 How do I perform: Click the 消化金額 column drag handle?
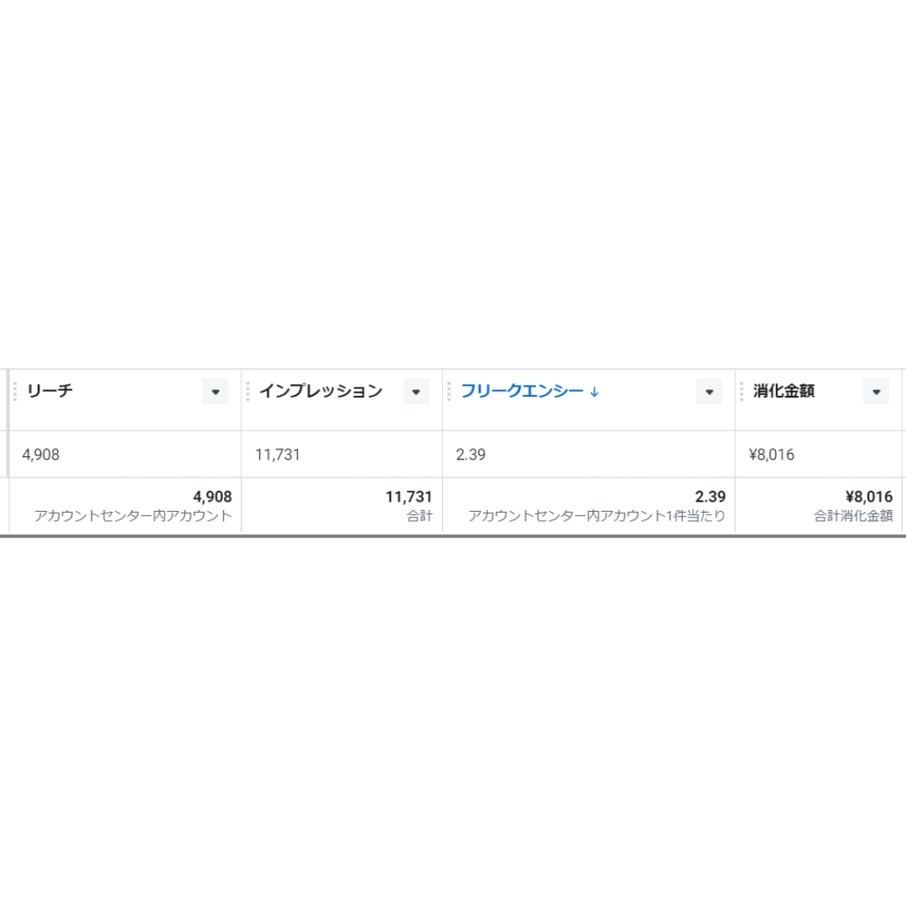point(742,391)
